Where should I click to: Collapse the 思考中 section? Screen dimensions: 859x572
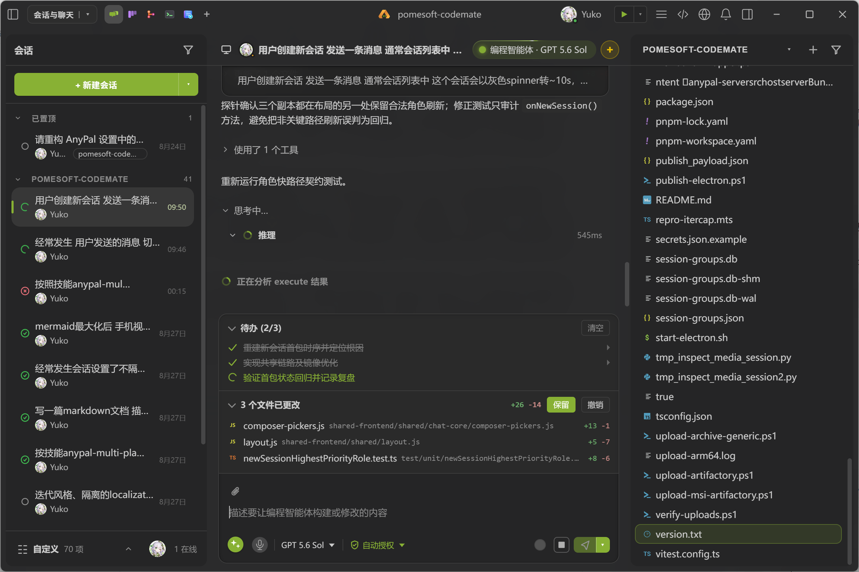tap(225, 211)
